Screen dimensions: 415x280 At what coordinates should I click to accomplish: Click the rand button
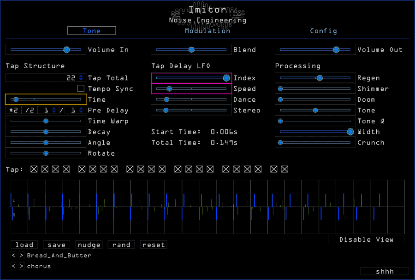121,245
